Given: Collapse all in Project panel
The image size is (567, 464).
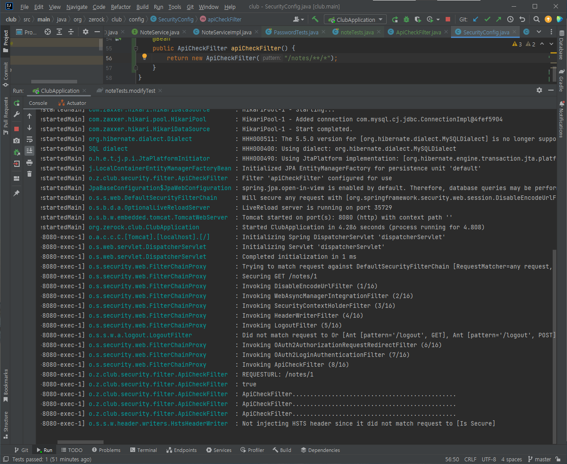Looking at the screenshot, I should [71, 32].
